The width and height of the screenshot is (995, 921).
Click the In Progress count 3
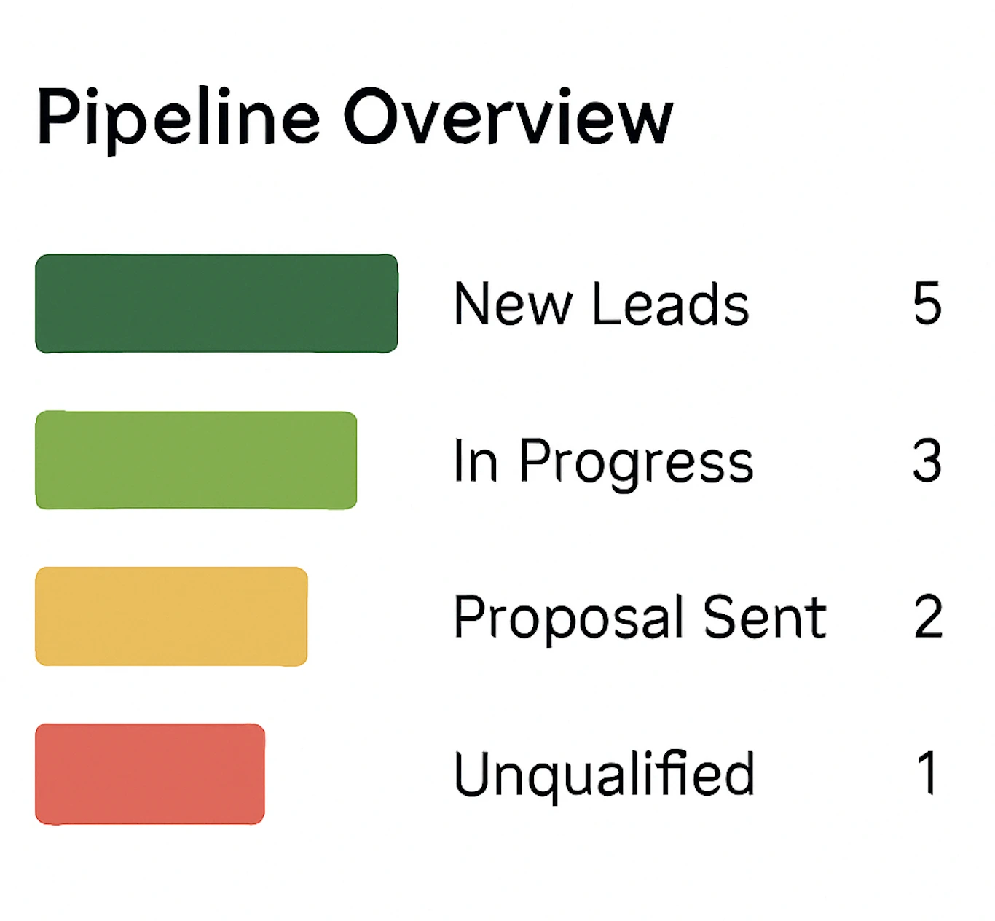pos(927,460)
